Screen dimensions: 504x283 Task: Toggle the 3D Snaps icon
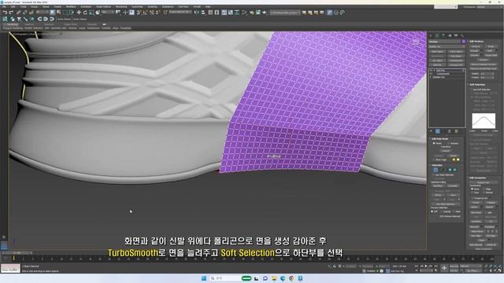[x=139, y=13]
